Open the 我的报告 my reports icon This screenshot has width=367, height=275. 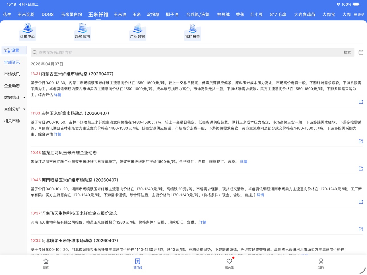click(x=193, y=31)
